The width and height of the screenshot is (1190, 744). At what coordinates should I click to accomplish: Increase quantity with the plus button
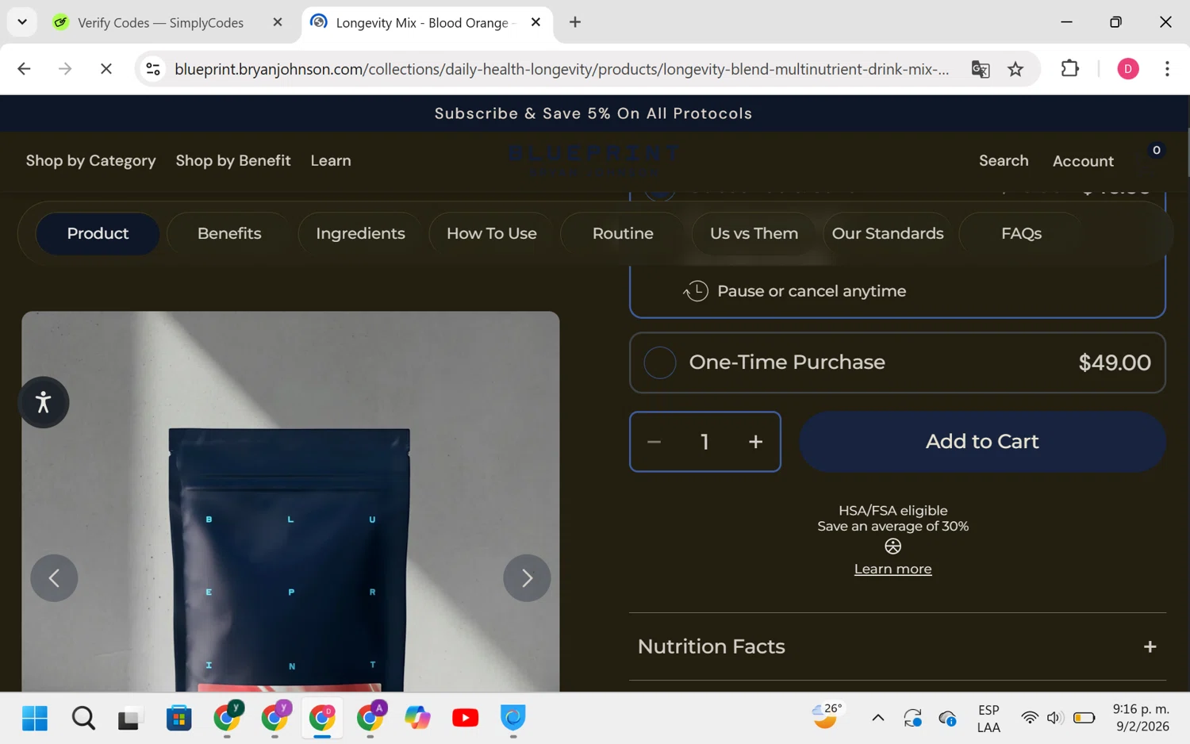pyautogui.click(x=755, y=442)
